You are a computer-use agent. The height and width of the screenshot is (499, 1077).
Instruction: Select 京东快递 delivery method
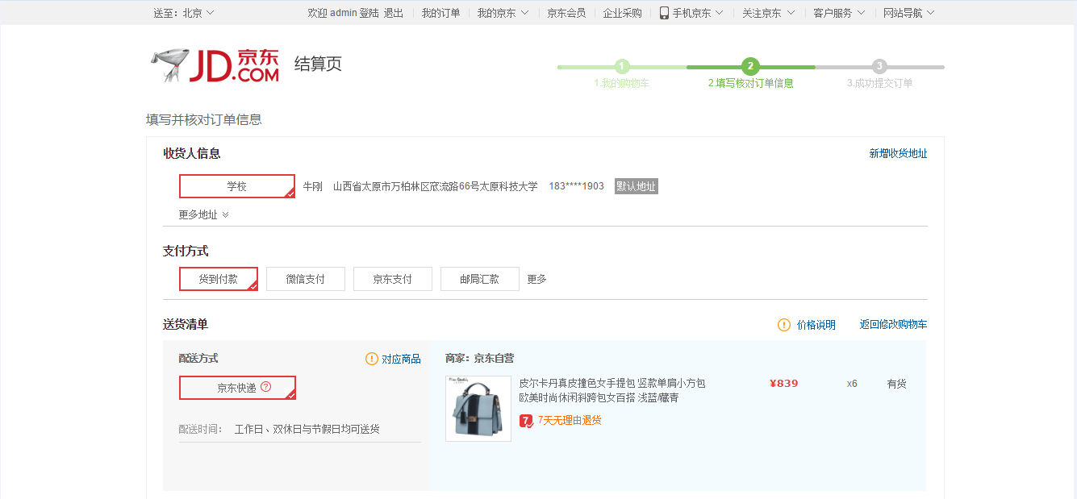click(x=237, y=388)
